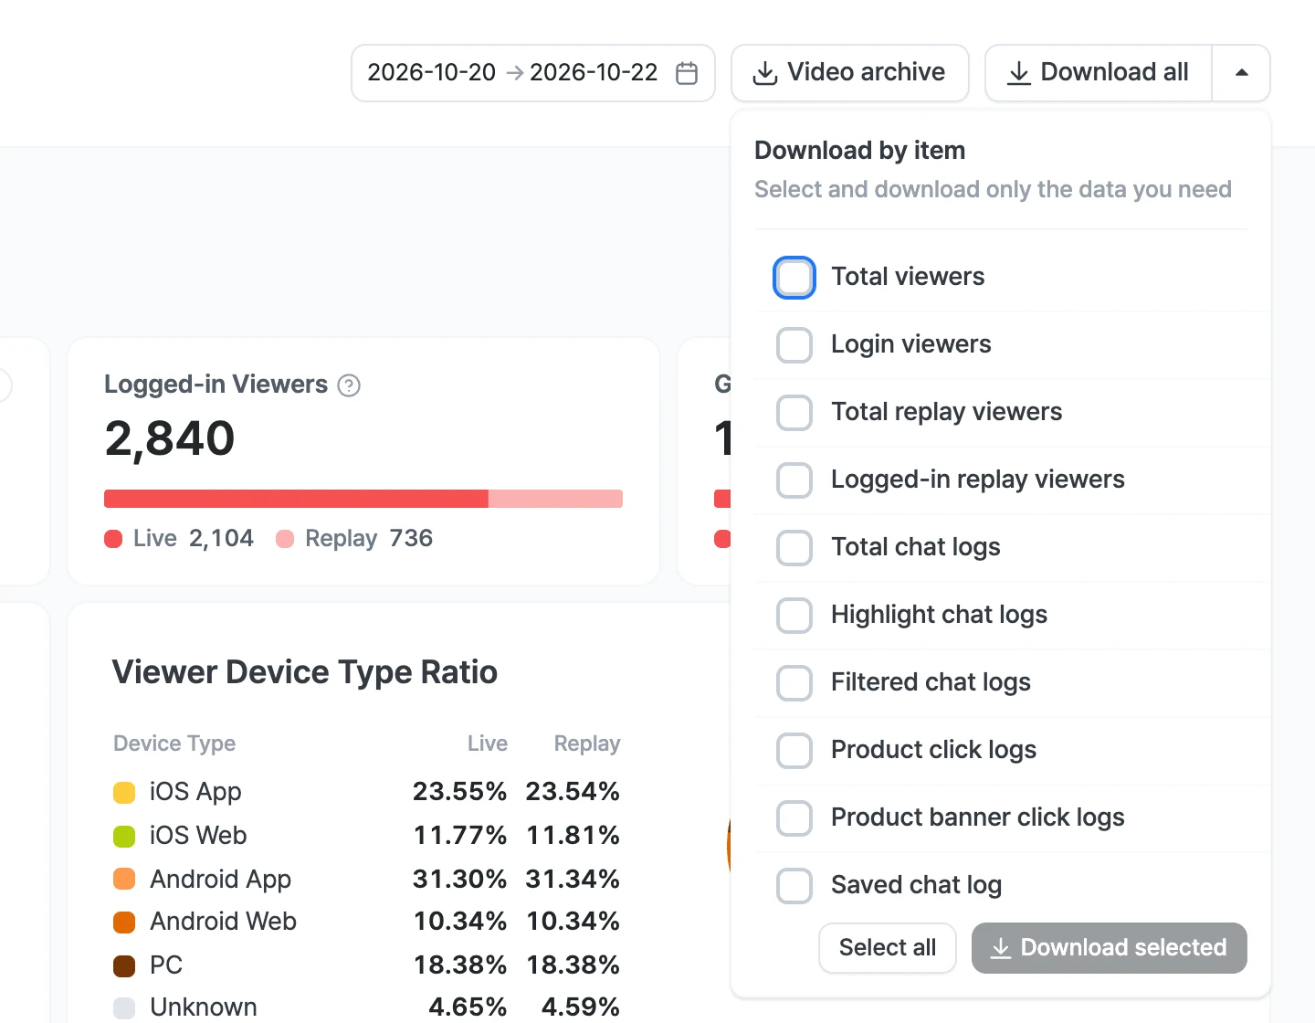Enable the Total replay viewers checkbox

[794, 413]
